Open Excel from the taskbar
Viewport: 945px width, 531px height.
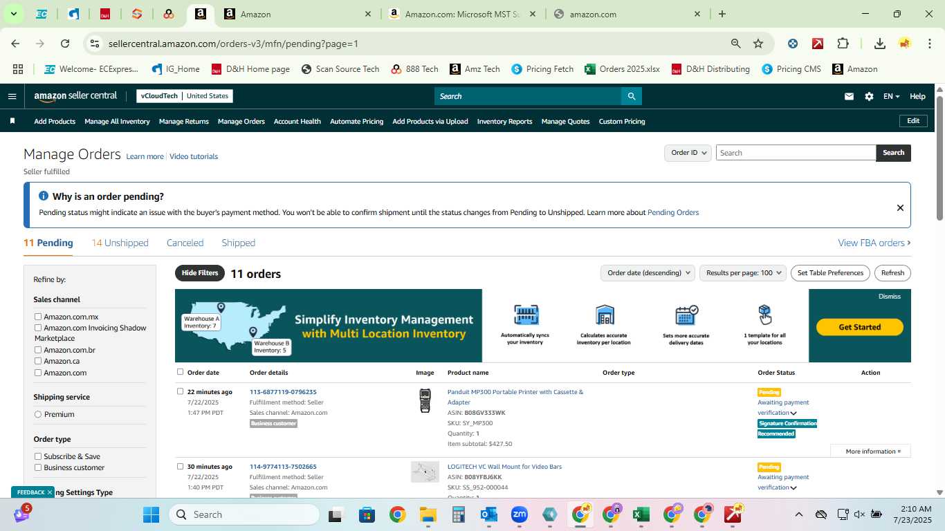click(641, 514)
